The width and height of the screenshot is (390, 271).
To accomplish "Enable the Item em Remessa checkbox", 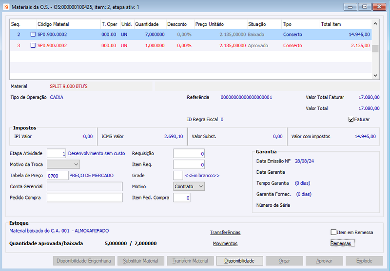I will 333,232.
